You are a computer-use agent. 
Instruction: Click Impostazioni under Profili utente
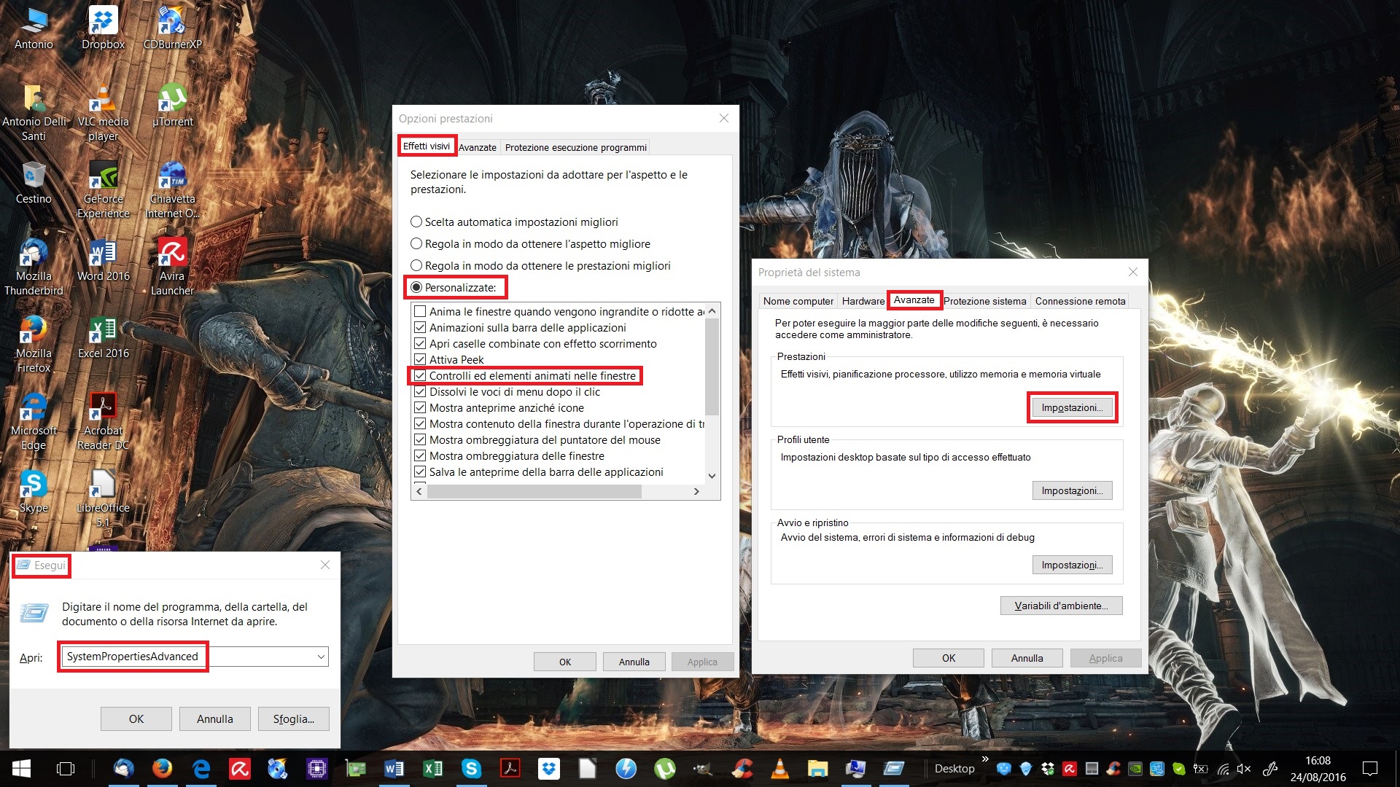tap(1072, 490)
